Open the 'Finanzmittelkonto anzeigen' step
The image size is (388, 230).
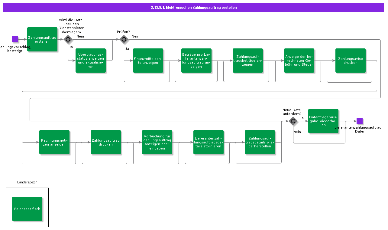[x=148, y=61]
